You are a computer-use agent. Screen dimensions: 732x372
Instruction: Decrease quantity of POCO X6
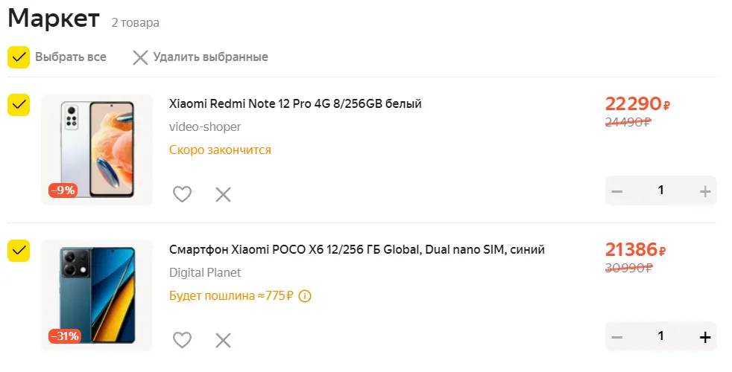click(617, 337)
